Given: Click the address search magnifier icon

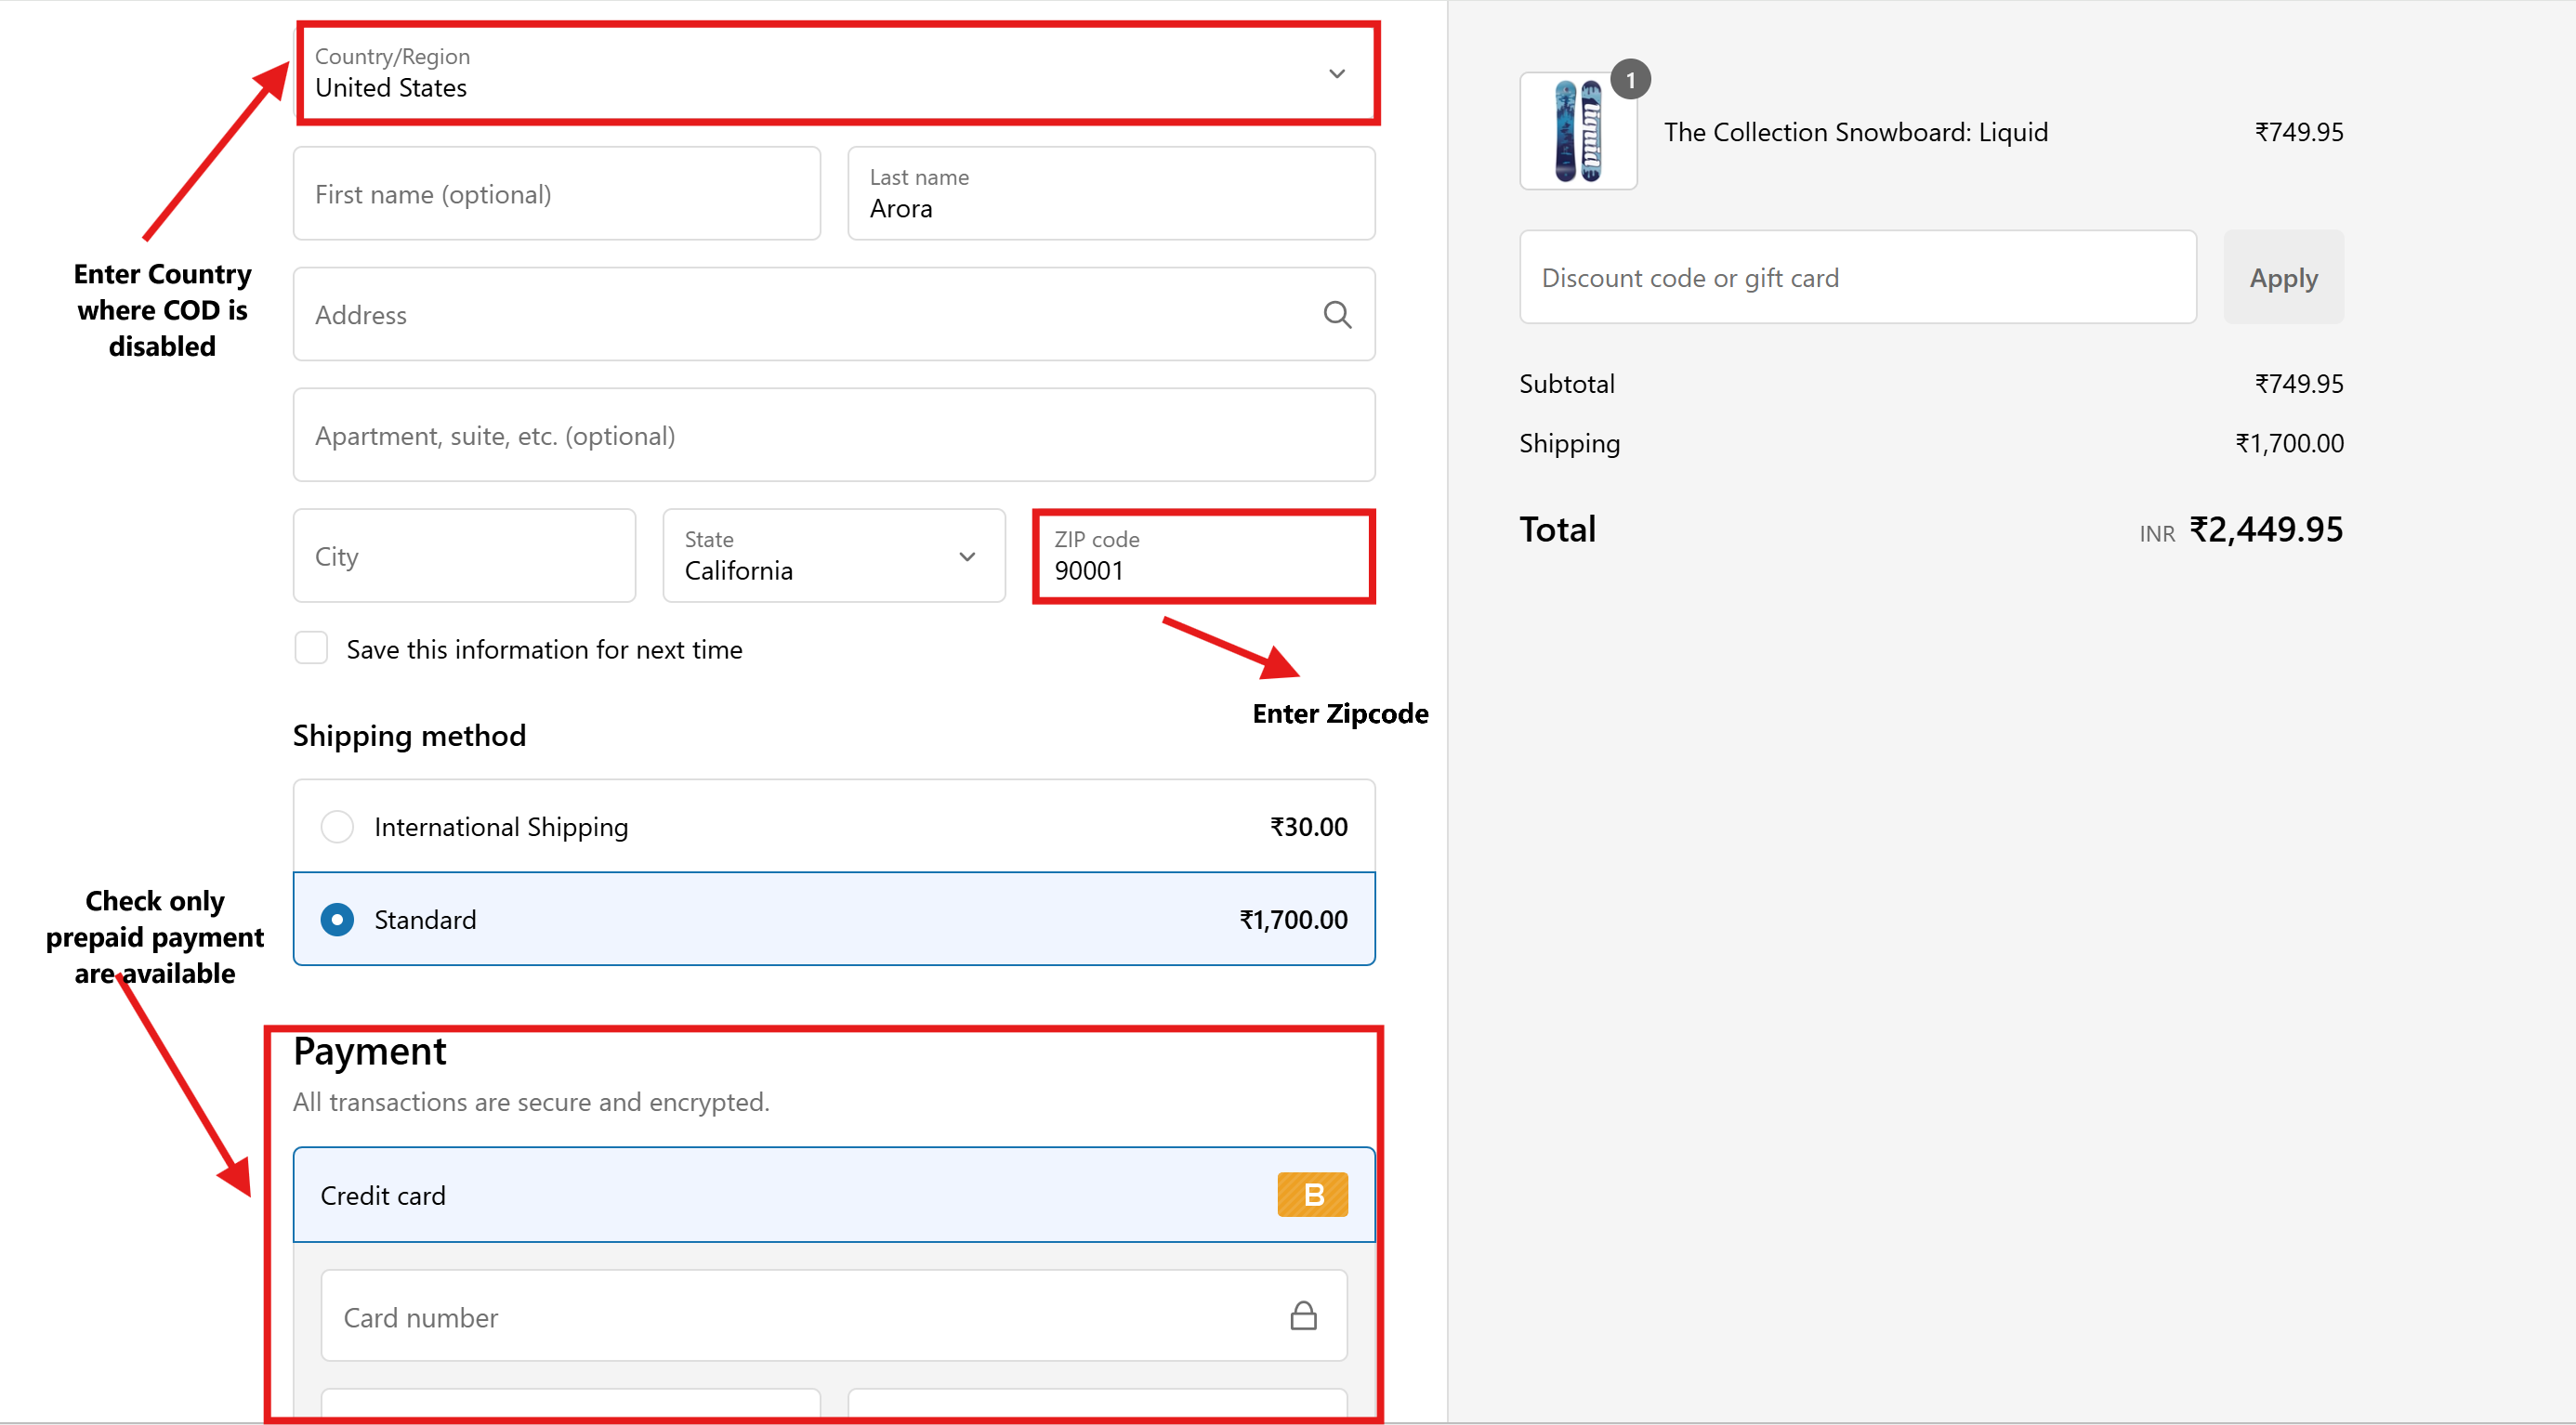Looking at the screenshot, I should [1337, 315].
